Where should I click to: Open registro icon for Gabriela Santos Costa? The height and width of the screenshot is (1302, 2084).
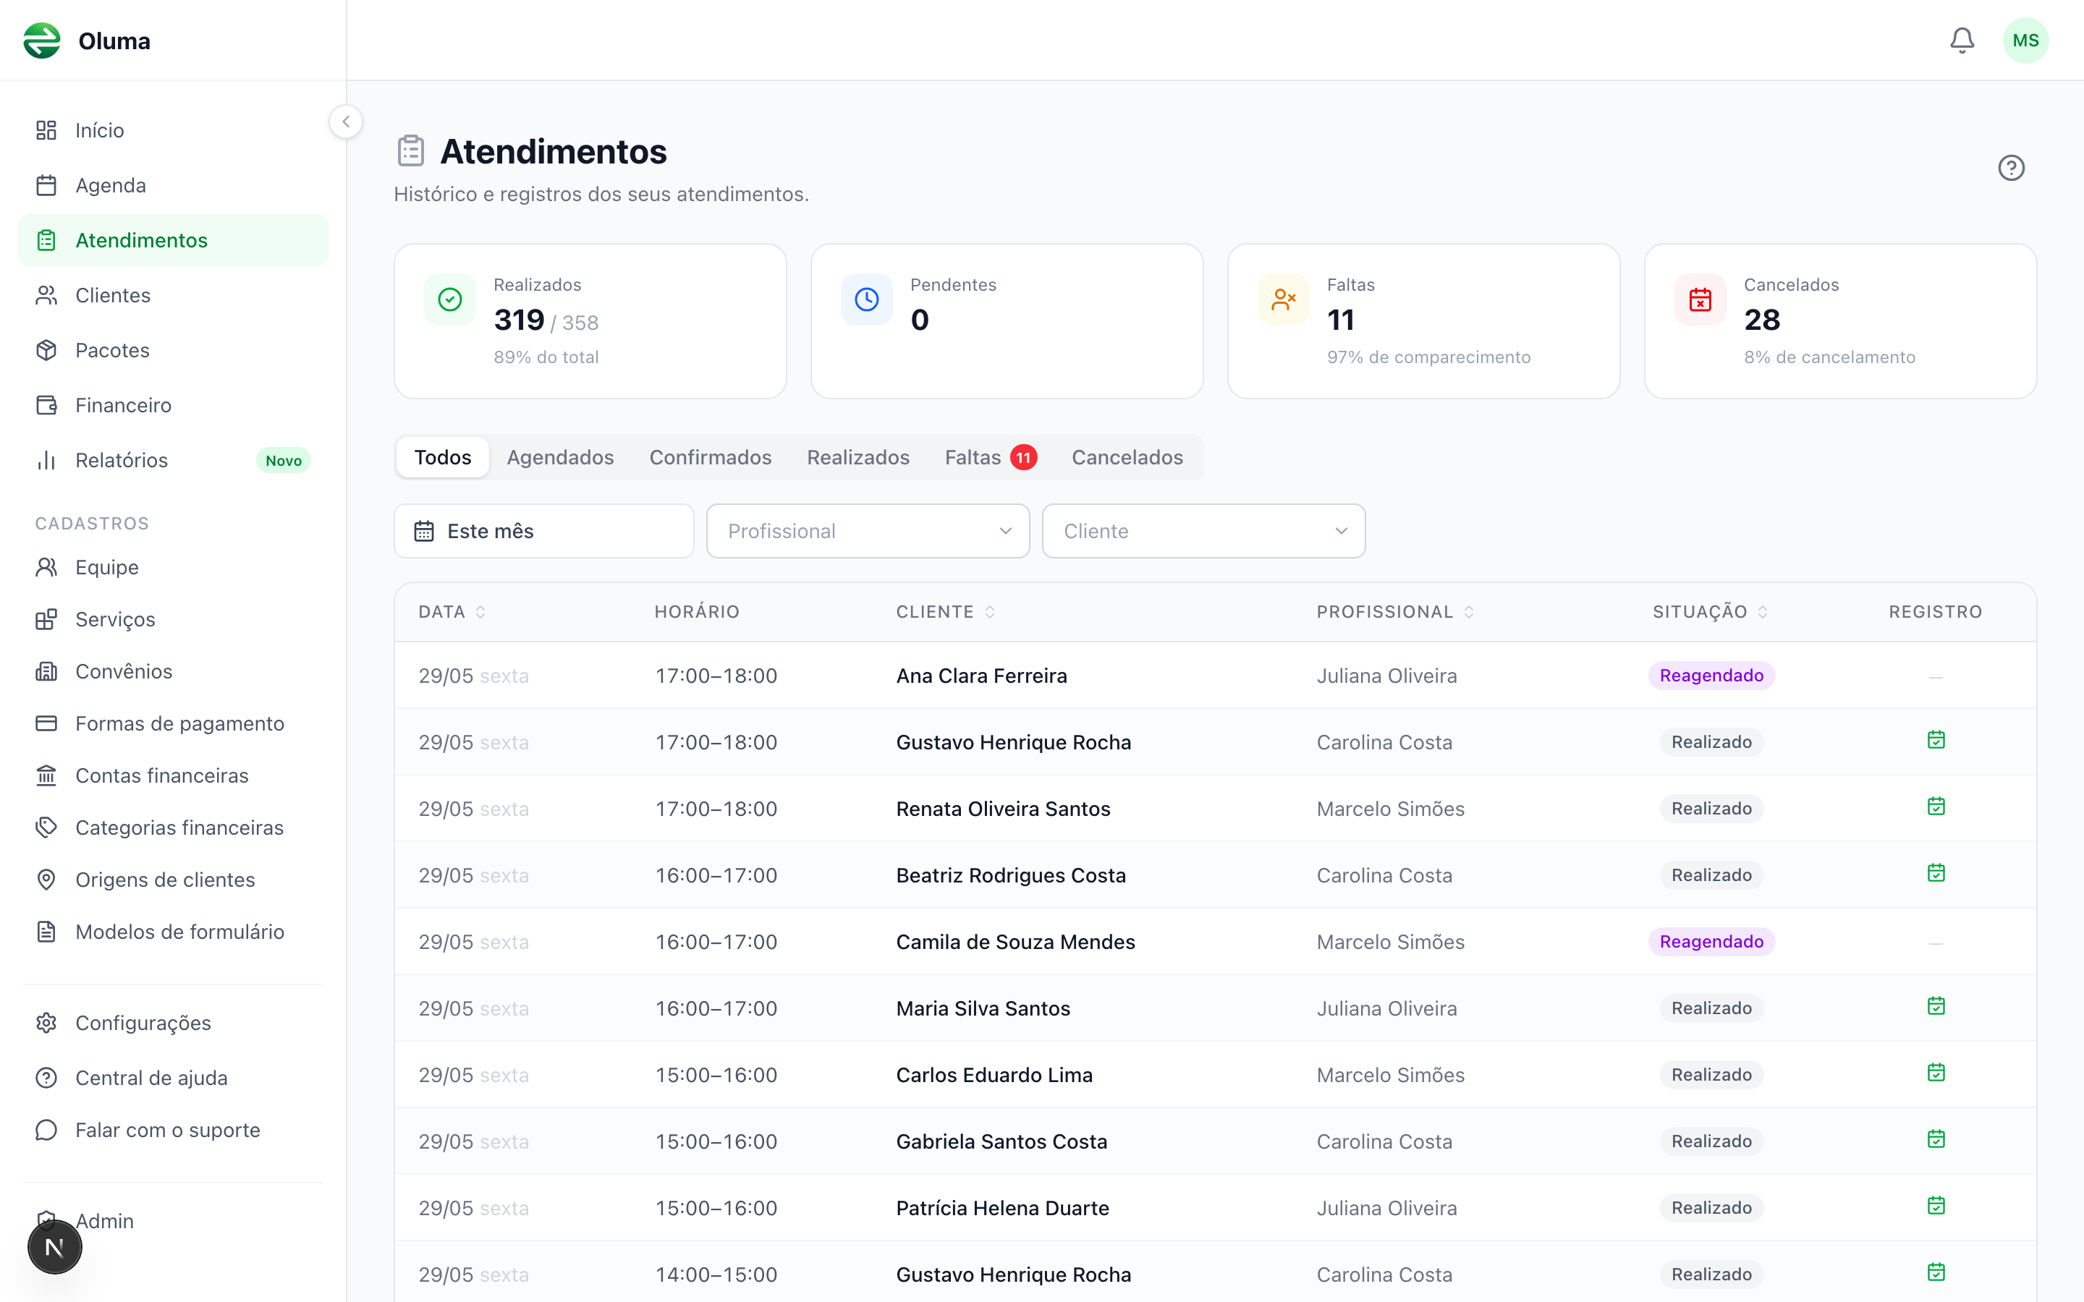pyautogui.click(x=1936, y=1139)
